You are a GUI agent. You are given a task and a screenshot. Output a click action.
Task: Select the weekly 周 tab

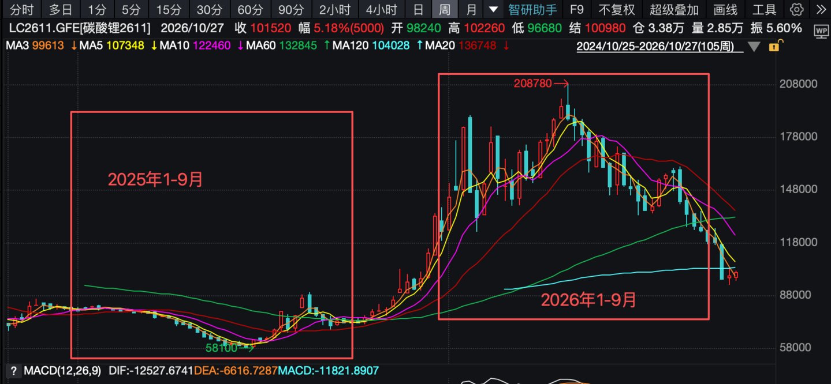(x=444, y=10)
